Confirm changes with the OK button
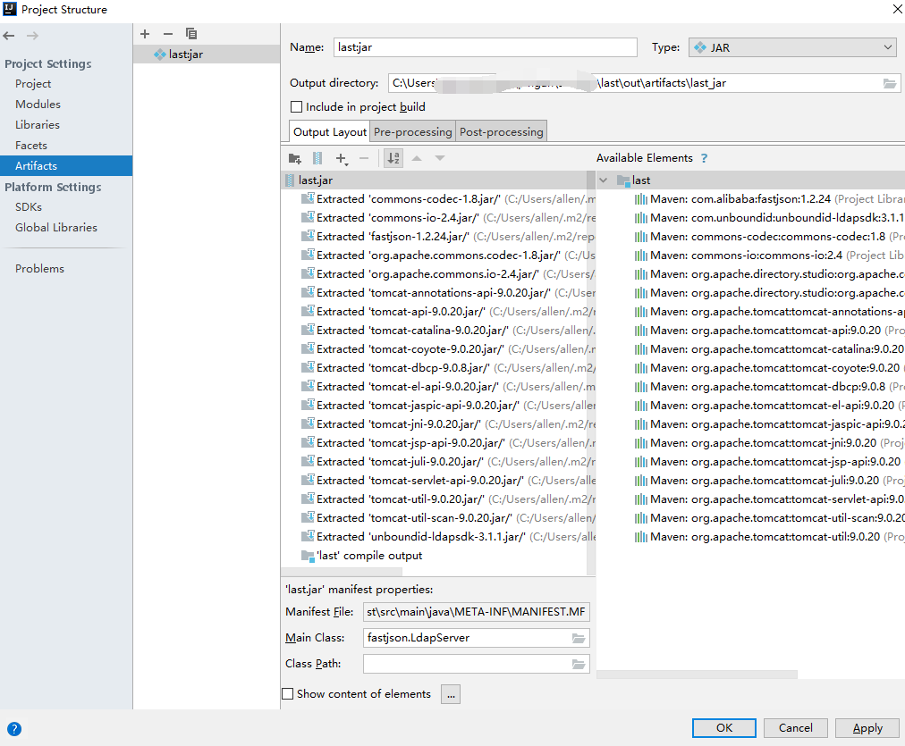The height and width of the screenshot is (746, 905). pos(723,728)
